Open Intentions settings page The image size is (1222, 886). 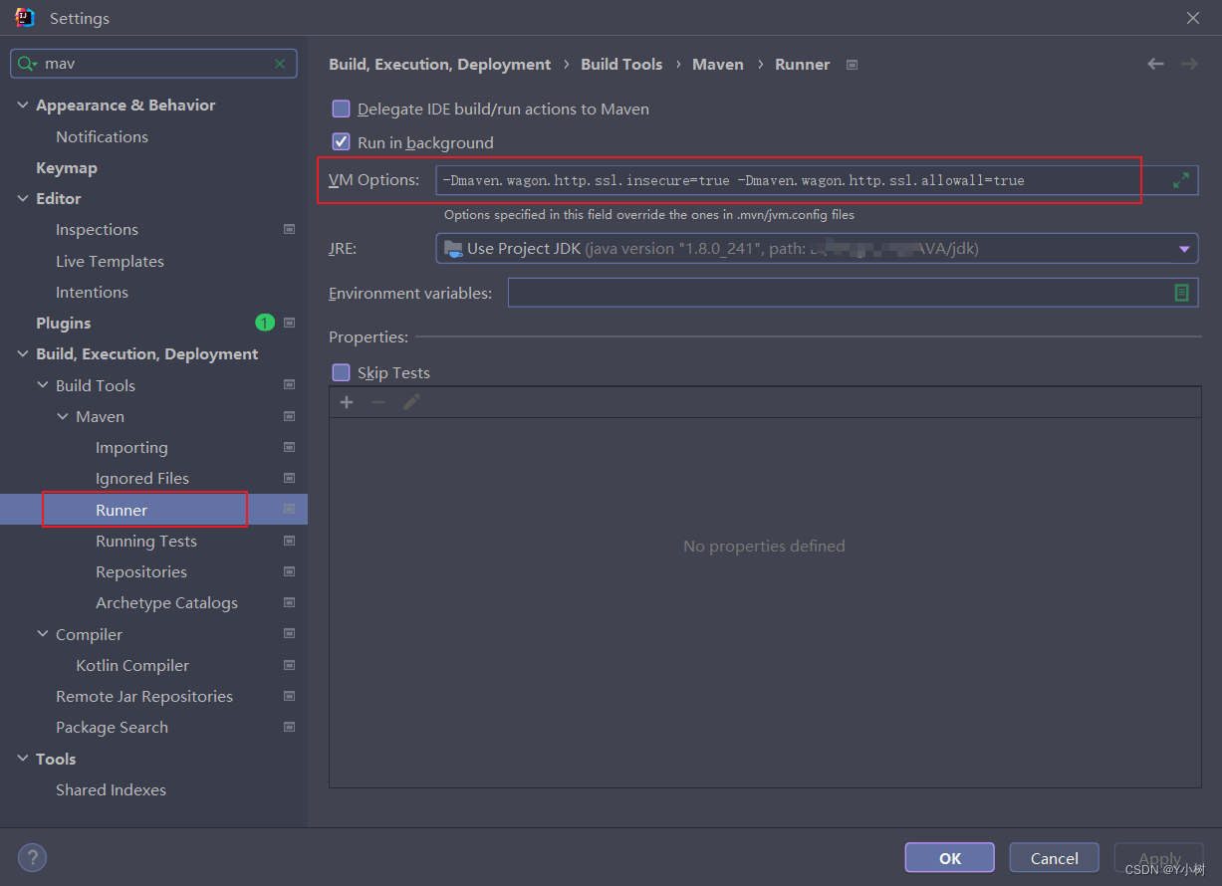(x=92, y=292)
